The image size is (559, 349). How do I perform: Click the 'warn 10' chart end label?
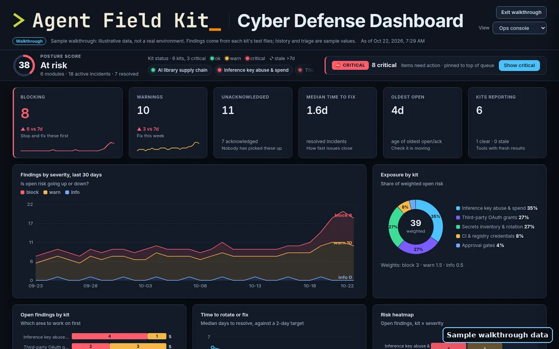pyautogui.click(x=342, y=243)
